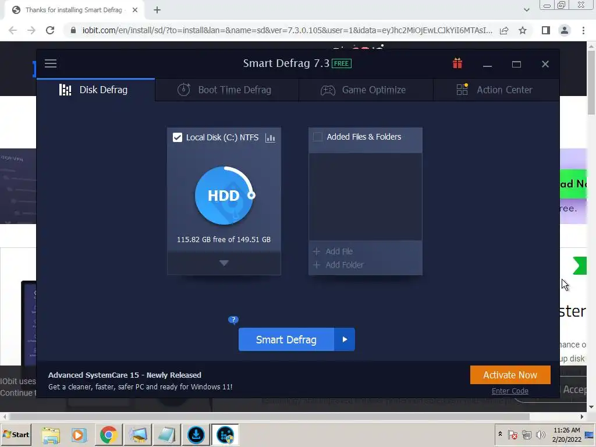Open the Boot Time Defrag tab
The image size is (596, 447).
227,90
